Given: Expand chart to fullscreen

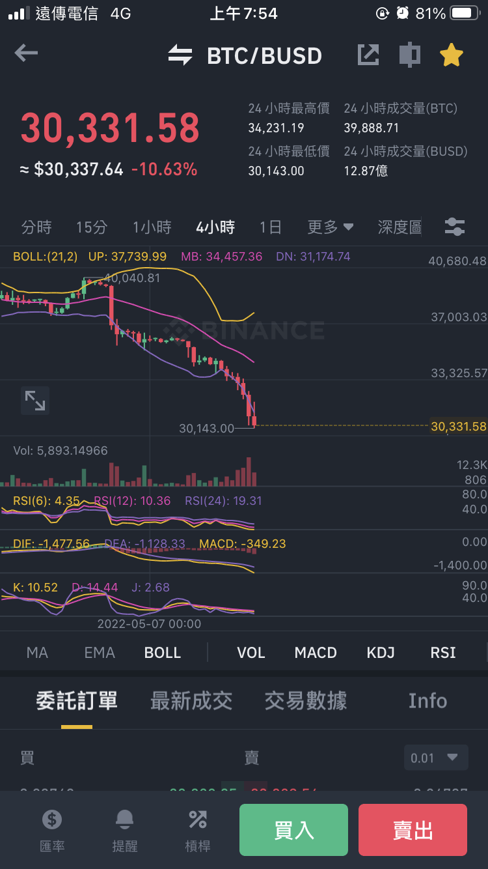Looking at the screenshot, I should pyautogui.click(x=34, y=400).
